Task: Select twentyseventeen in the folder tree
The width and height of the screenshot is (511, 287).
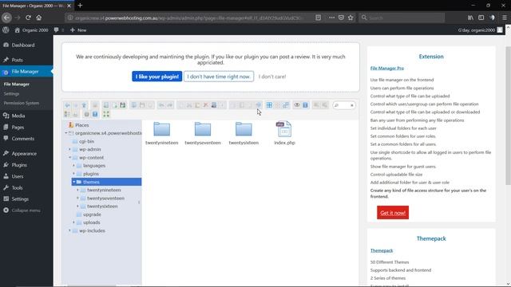Action: pyautogui.click(x=105, y=199)
